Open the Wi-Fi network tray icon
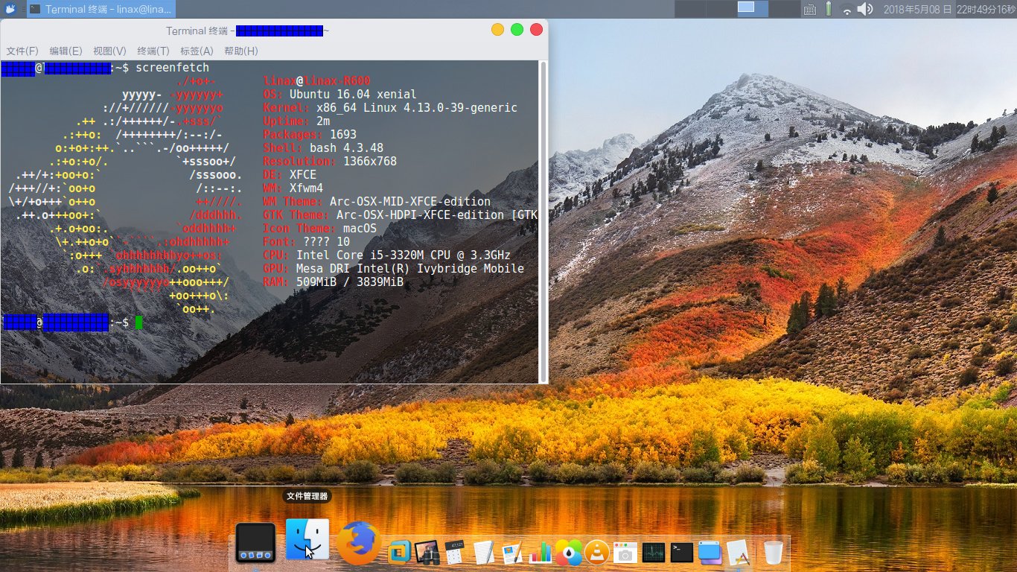The width and height of the screenshot is (1017, 572). click(847, 9)
